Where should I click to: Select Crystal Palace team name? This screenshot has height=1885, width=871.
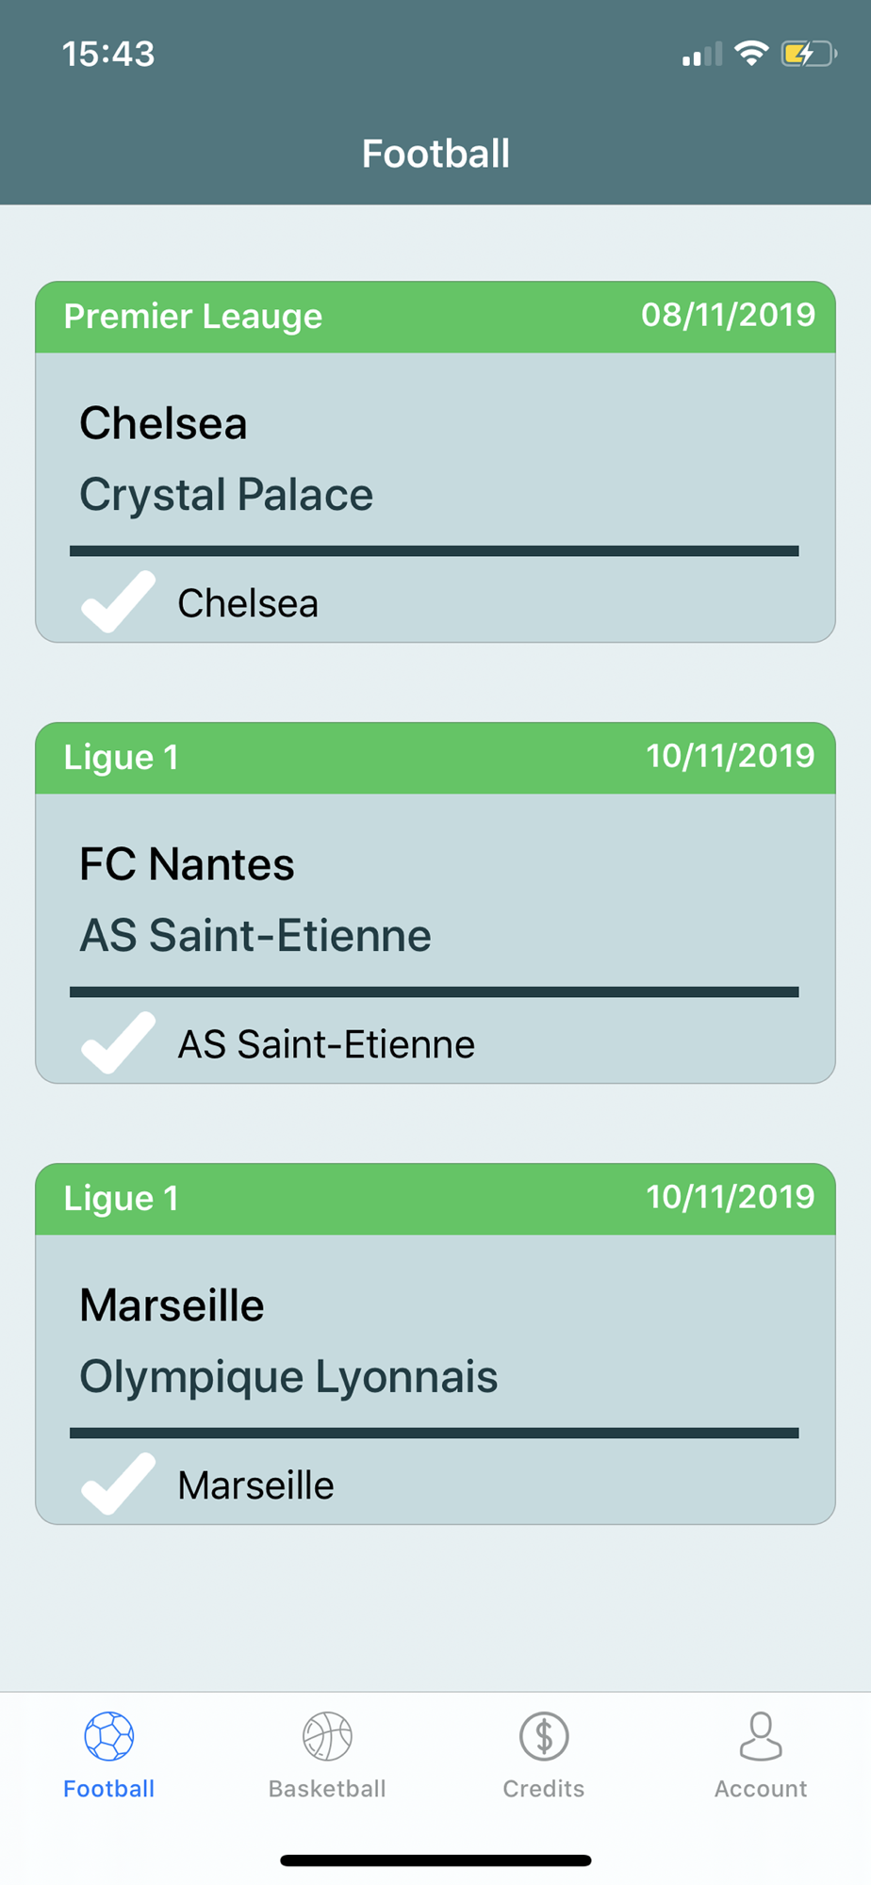(x=226, y=495)
